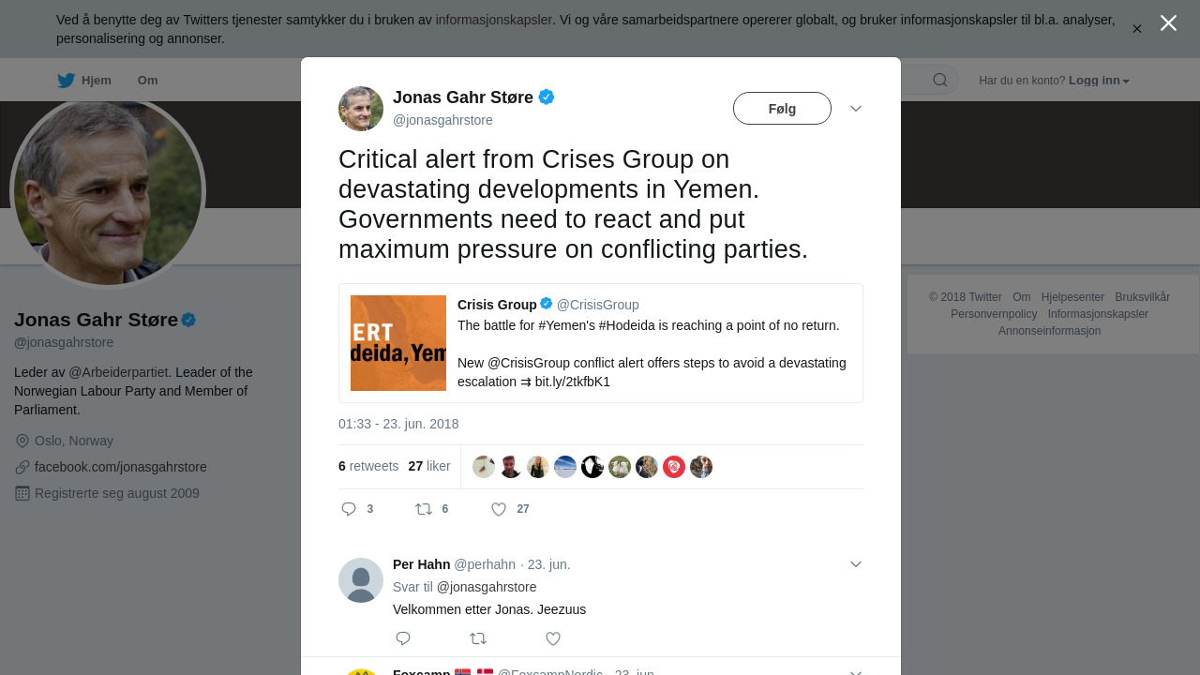The image size is (1200, 675).
Task: Open the Logg inn dropdown
Action: (1099, 81)
